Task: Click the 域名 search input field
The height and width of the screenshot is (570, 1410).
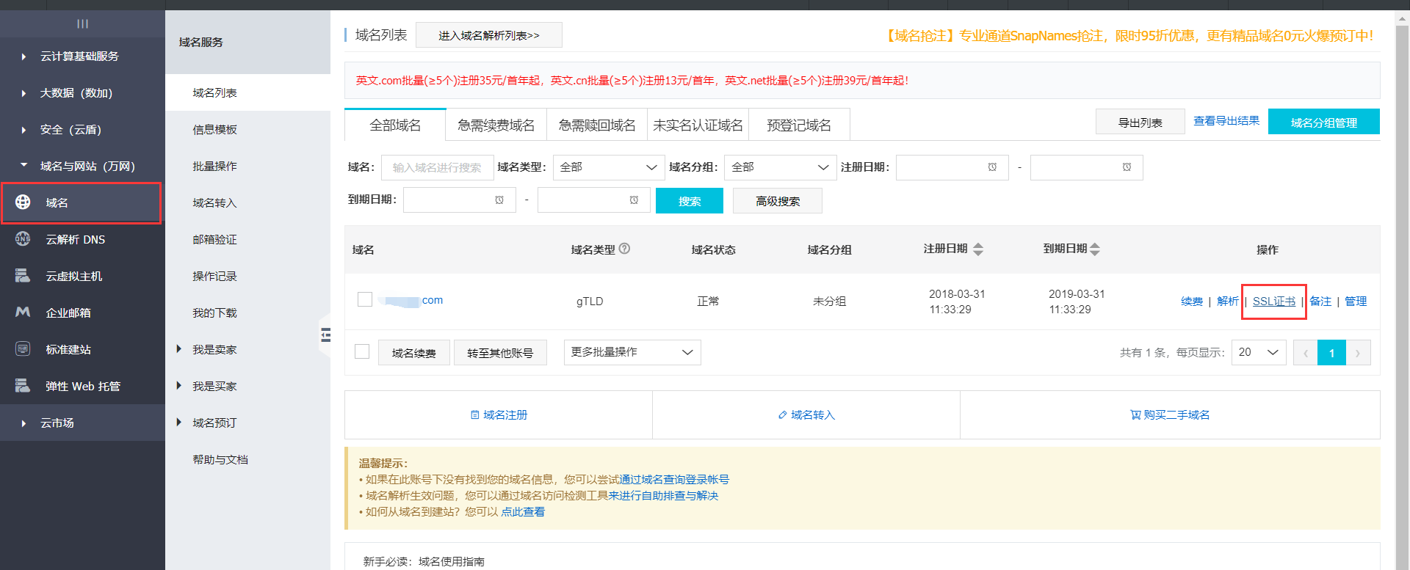Action: 437,167
